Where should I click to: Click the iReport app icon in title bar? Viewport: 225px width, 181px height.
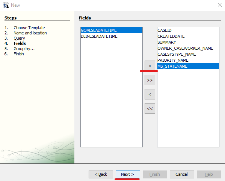[6, 5]
